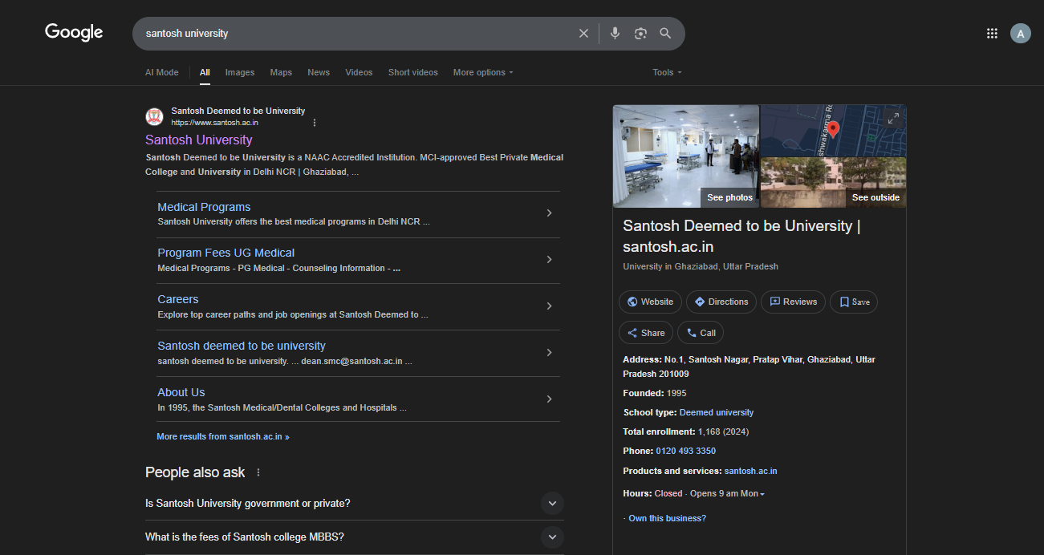Clear the search box text
This screenshot has height=555, width=1044.
(583, 33)
